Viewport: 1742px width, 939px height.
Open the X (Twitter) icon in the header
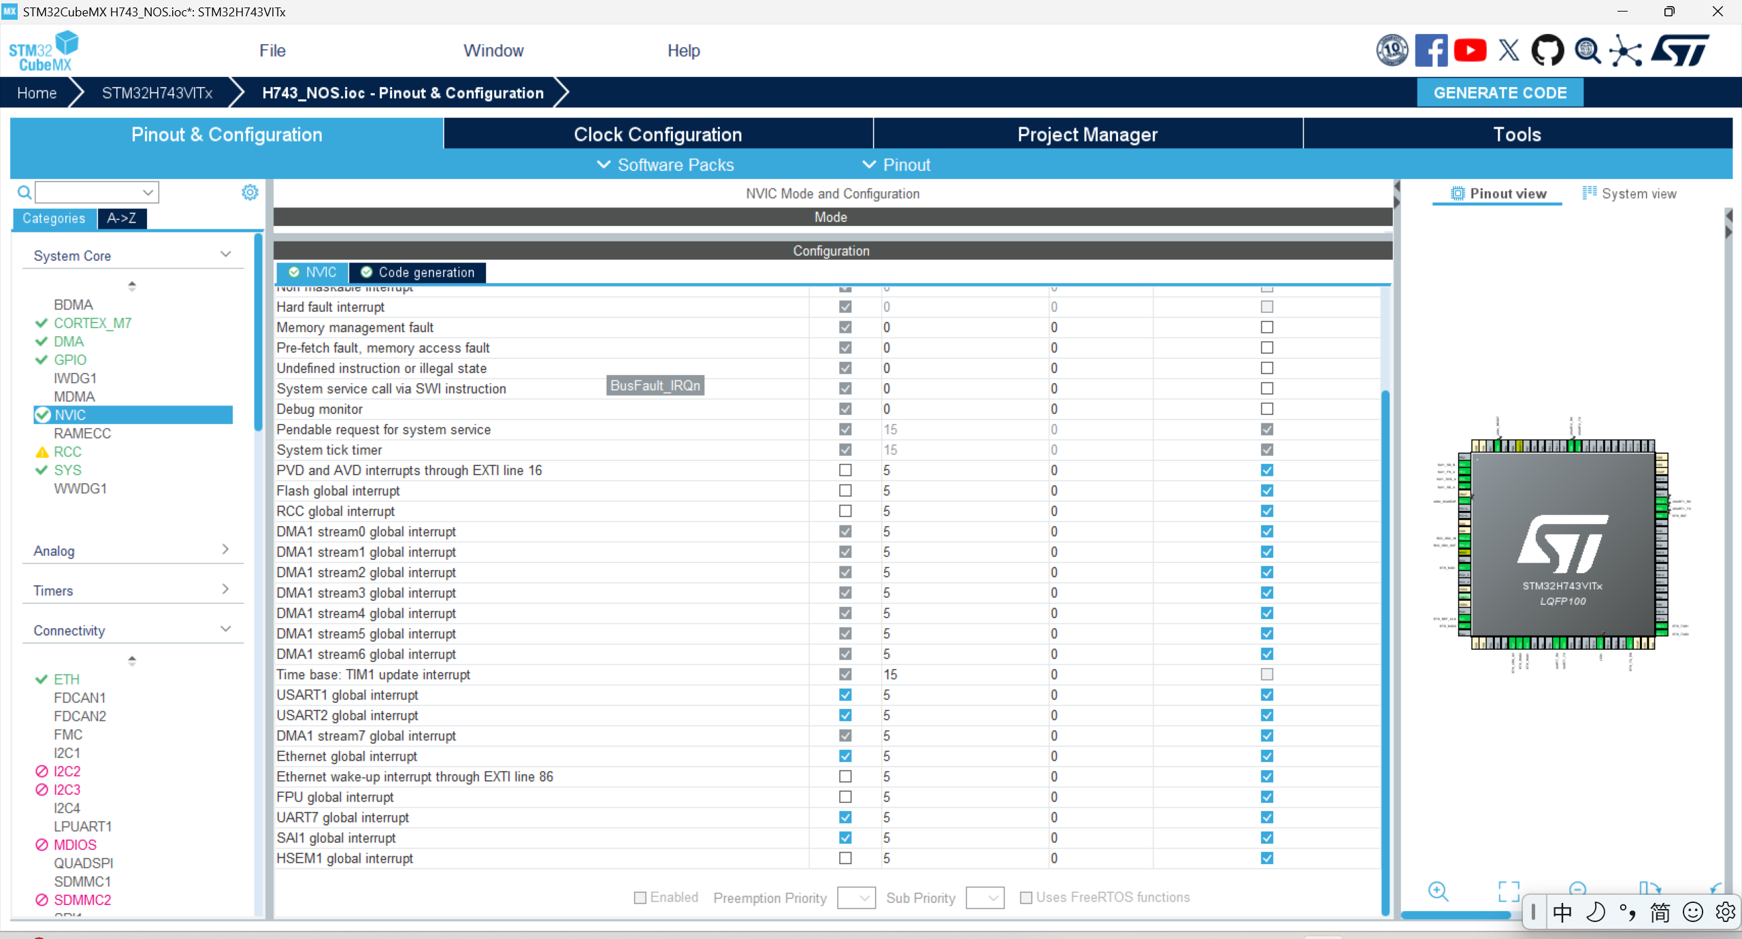click(1509, 50)
